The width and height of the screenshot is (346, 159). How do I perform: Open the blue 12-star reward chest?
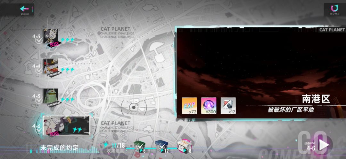pos(162,146)
